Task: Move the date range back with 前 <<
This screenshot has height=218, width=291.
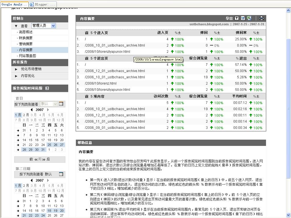Action: click(34, 159)
